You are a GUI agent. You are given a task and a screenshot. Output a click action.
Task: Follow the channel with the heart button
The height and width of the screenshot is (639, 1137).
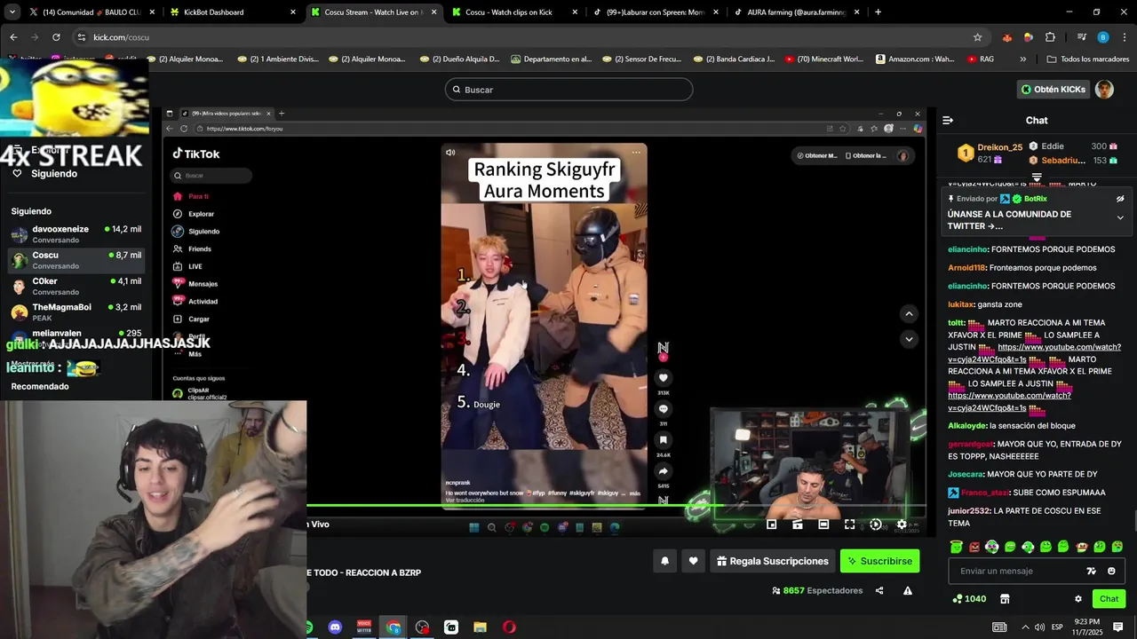693,561
